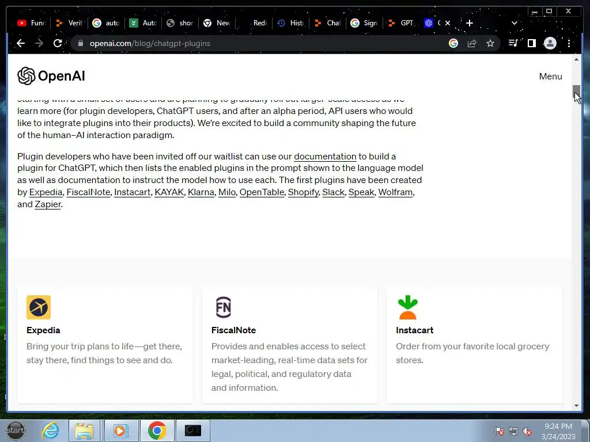Image resolution: width=590 pixels, height=442 pixels.
Task: Open the OpenTable link
Action: 262,192
